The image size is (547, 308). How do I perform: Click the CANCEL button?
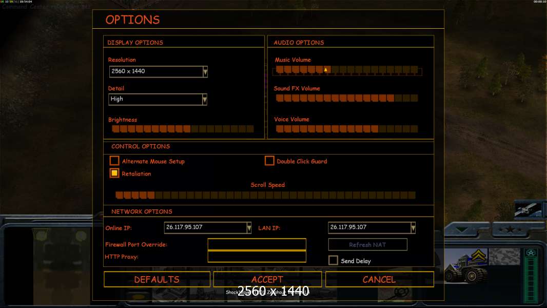point(380,279)
